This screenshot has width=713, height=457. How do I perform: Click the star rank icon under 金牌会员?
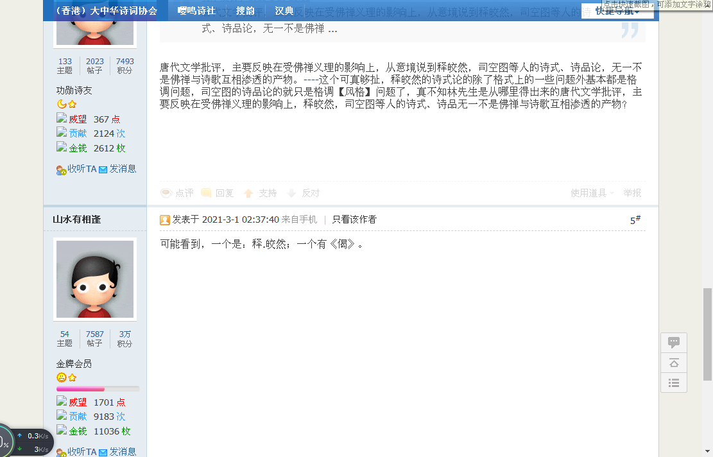(73, 377)
